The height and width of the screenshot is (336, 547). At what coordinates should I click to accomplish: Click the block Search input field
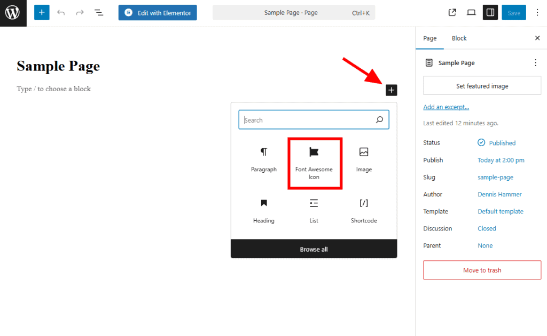click(x=307, y=120)
